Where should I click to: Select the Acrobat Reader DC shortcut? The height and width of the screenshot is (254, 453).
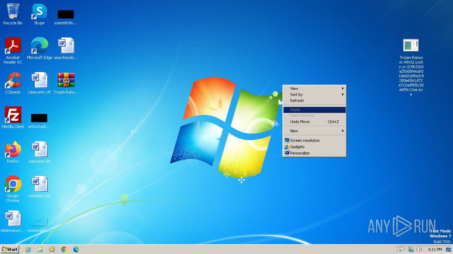[13, 50]
